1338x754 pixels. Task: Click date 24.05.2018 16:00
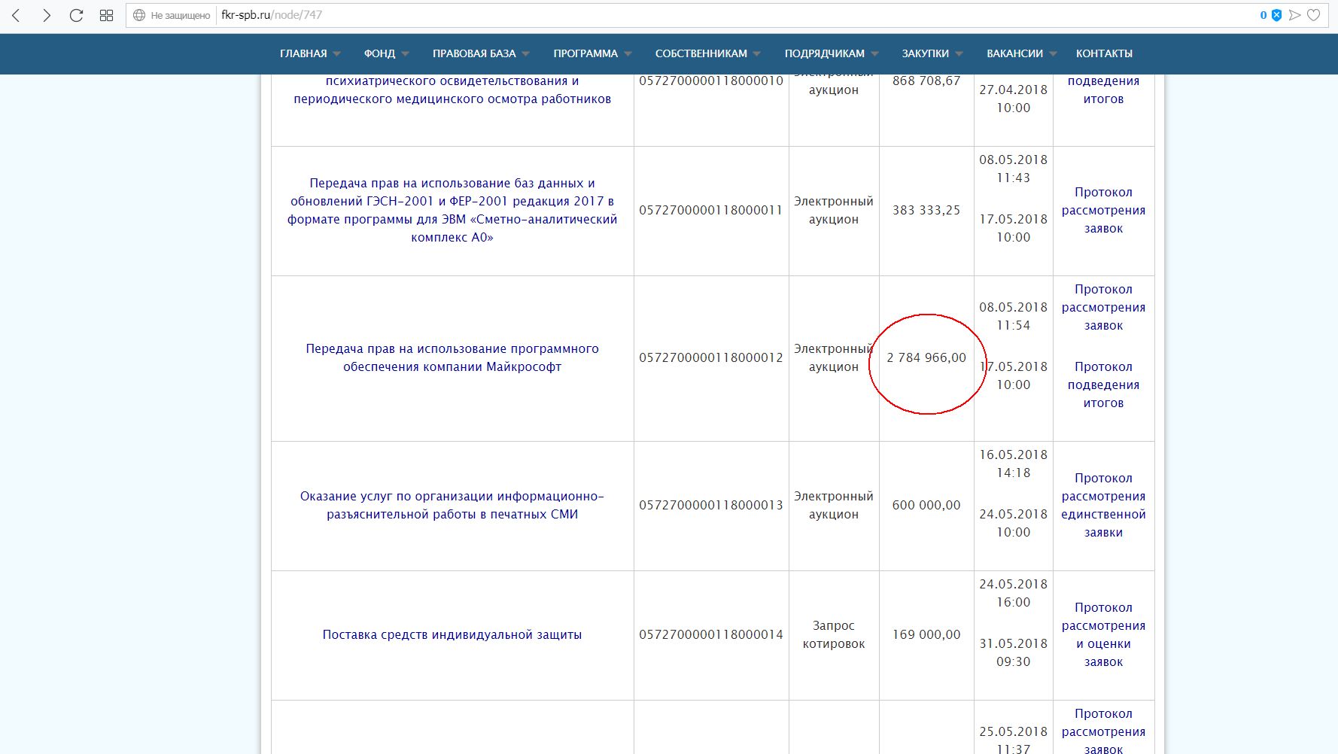[x=1013, y=593]
